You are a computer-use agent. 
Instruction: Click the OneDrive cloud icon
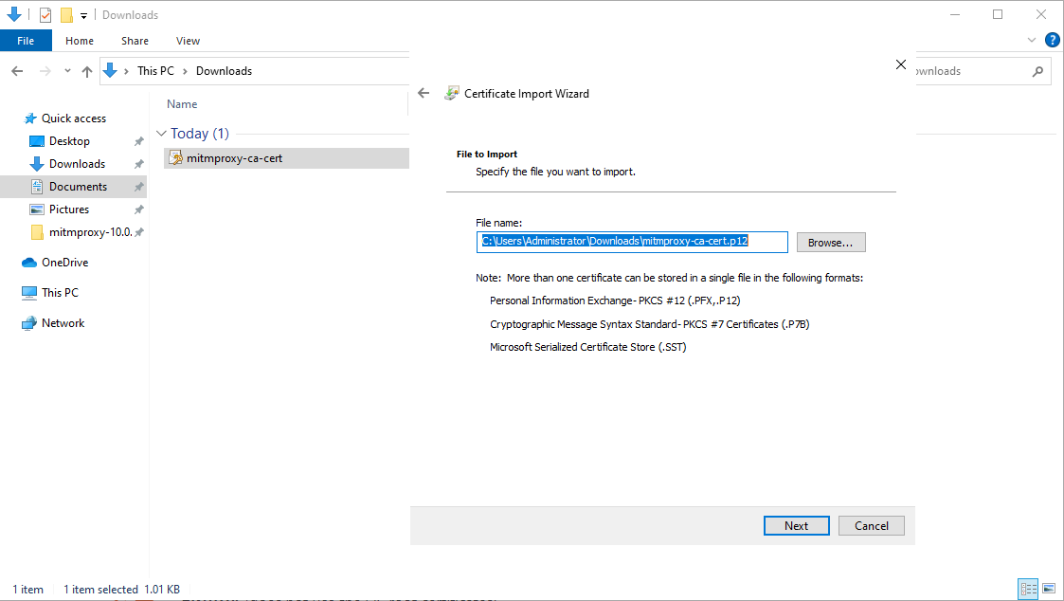[29, 263]
